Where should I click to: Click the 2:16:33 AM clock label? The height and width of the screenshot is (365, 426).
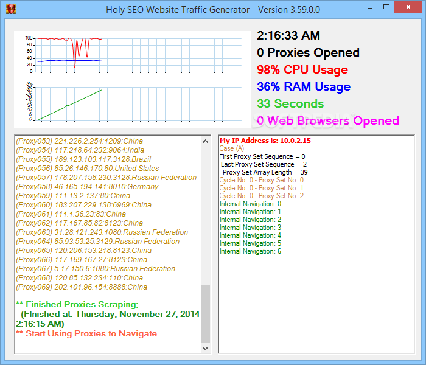288,35
